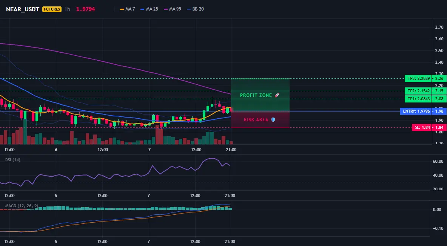Viewport: 447px width, 246px height.
Task: Click the blue MA 25 color swatch
Action: pos(143,9)
